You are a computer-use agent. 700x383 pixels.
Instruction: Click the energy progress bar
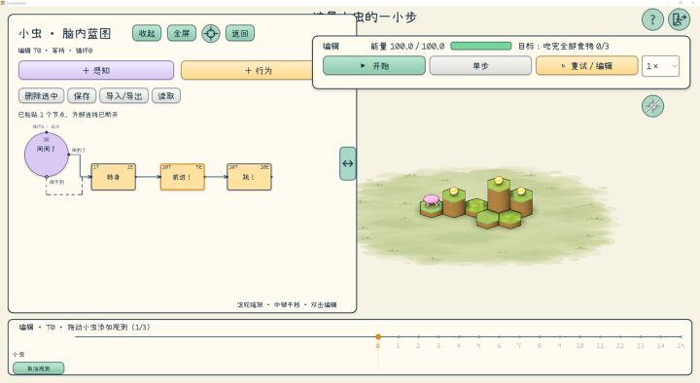click(x=481, y=46)
